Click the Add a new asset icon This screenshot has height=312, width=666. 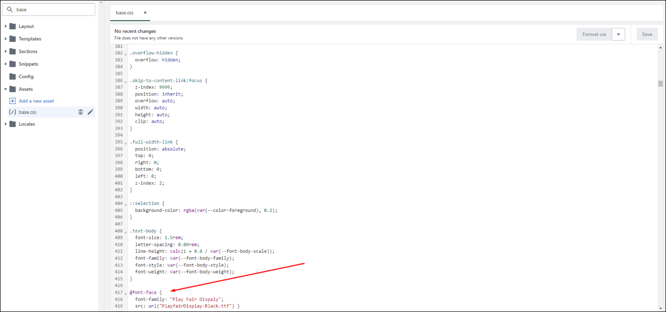[12, 101]
